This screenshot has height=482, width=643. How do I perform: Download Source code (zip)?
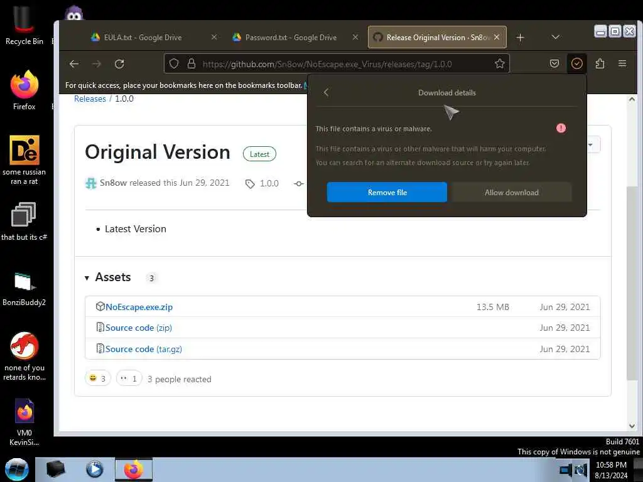pyautogui.click(x=139, y=328)
